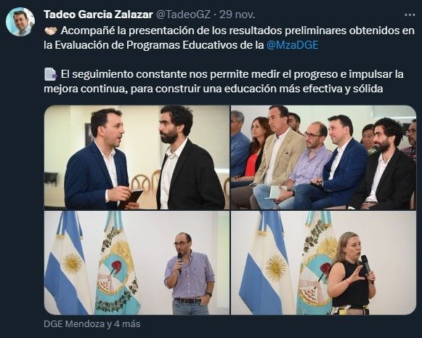Screen dimensions: 422x338
Task: Follow the @MzaDGE mention link
Action: pyautogui.click(x=293, y=45)
